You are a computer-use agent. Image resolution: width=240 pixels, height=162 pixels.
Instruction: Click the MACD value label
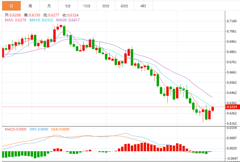pos(15,129)
